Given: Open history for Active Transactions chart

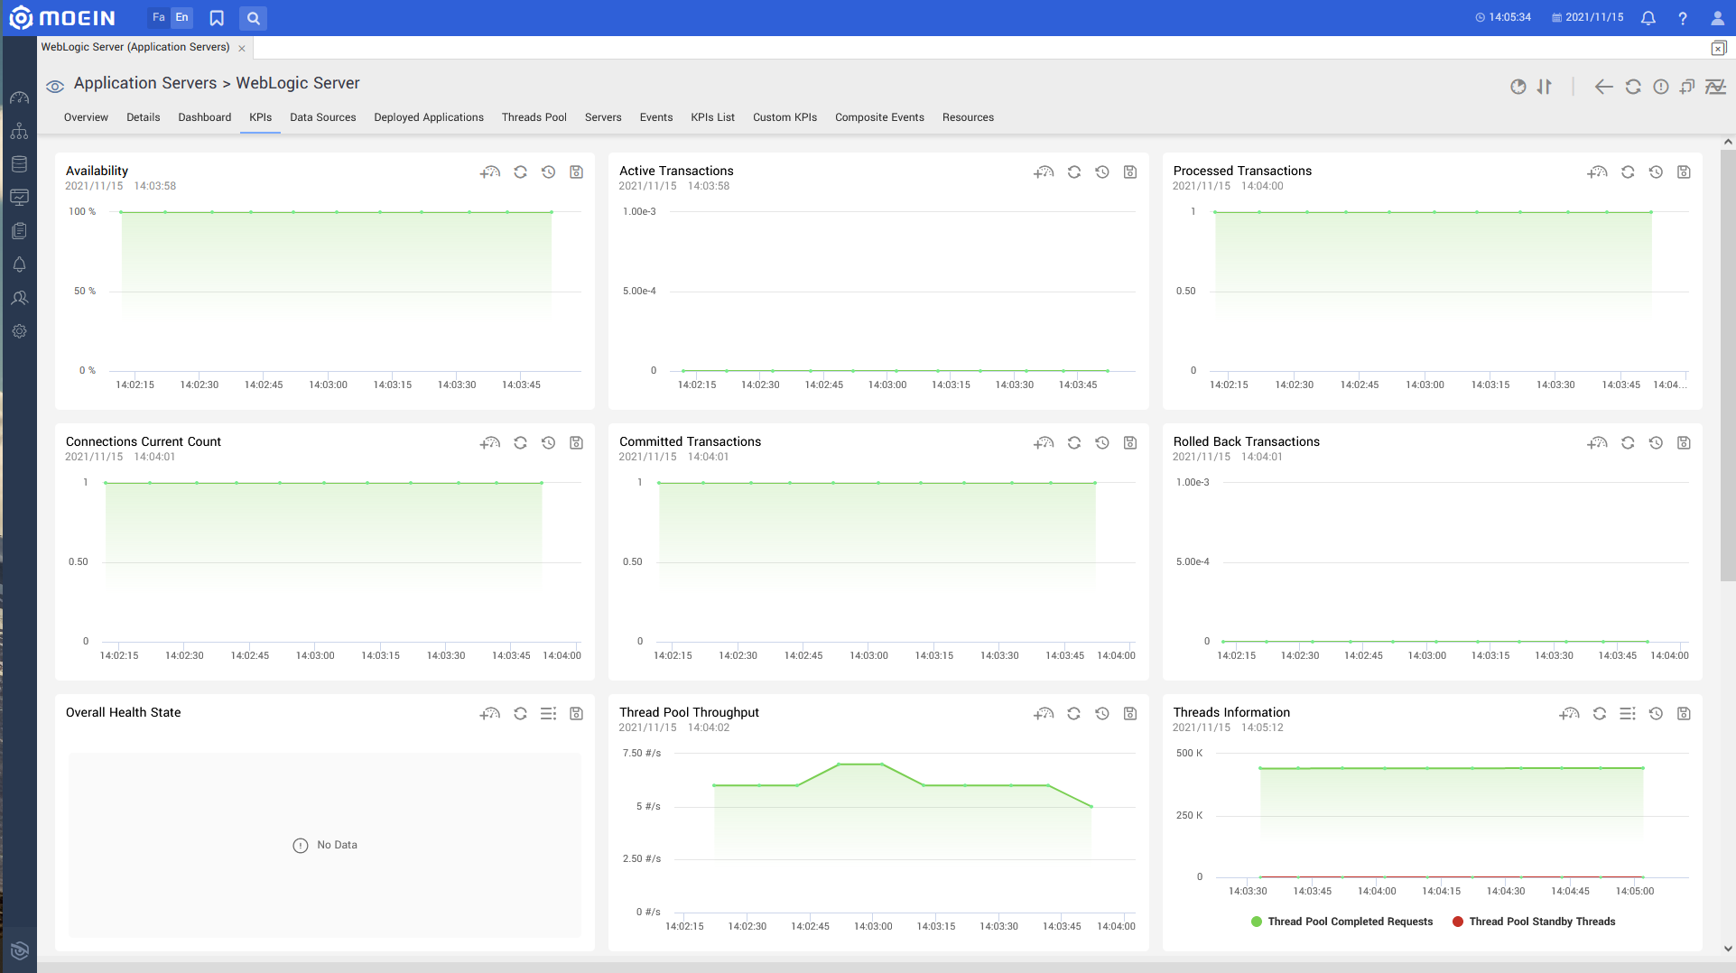Looking at the screenshot, I should pos(1101,171).
